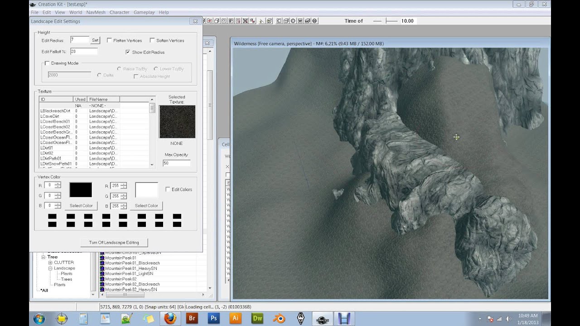This screenshot has width=580, height=326.
Task: Close the Landscape Edit Settings dialog
Action: [x=195, y=21]
